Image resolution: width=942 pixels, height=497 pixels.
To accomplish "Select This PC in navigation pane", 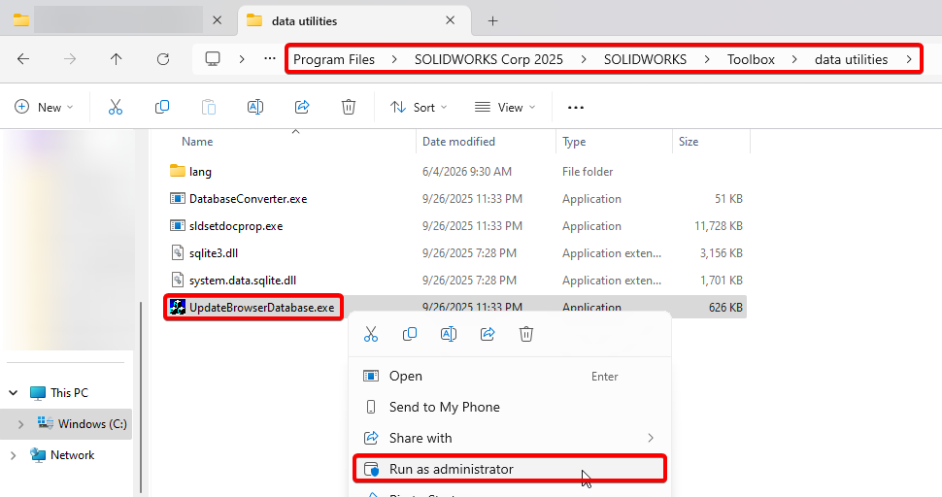I will point(69,393).
